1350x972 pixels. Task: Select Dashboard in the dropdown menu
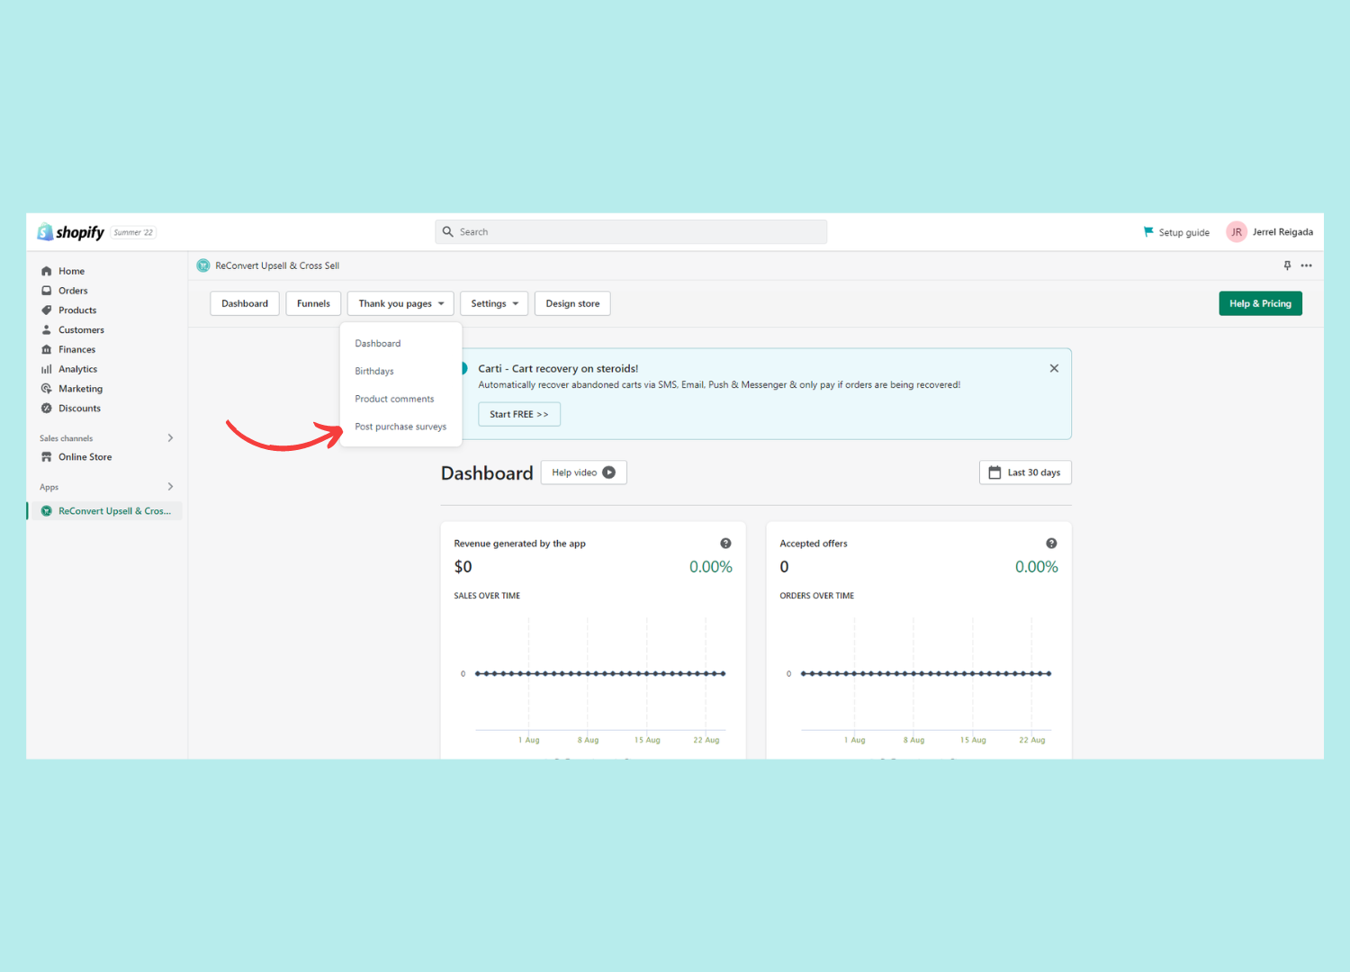378,344
